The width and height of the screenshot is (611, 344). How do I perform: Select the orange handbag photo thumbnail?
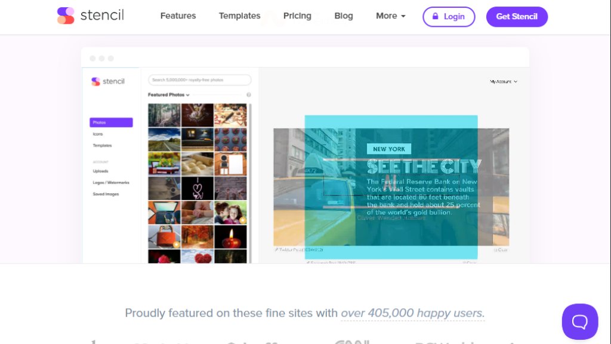tap(164, 236)
